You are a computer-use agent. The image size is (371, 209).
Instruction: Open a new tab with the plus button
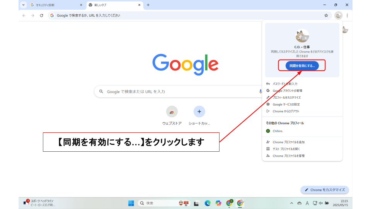click(148, 5)
